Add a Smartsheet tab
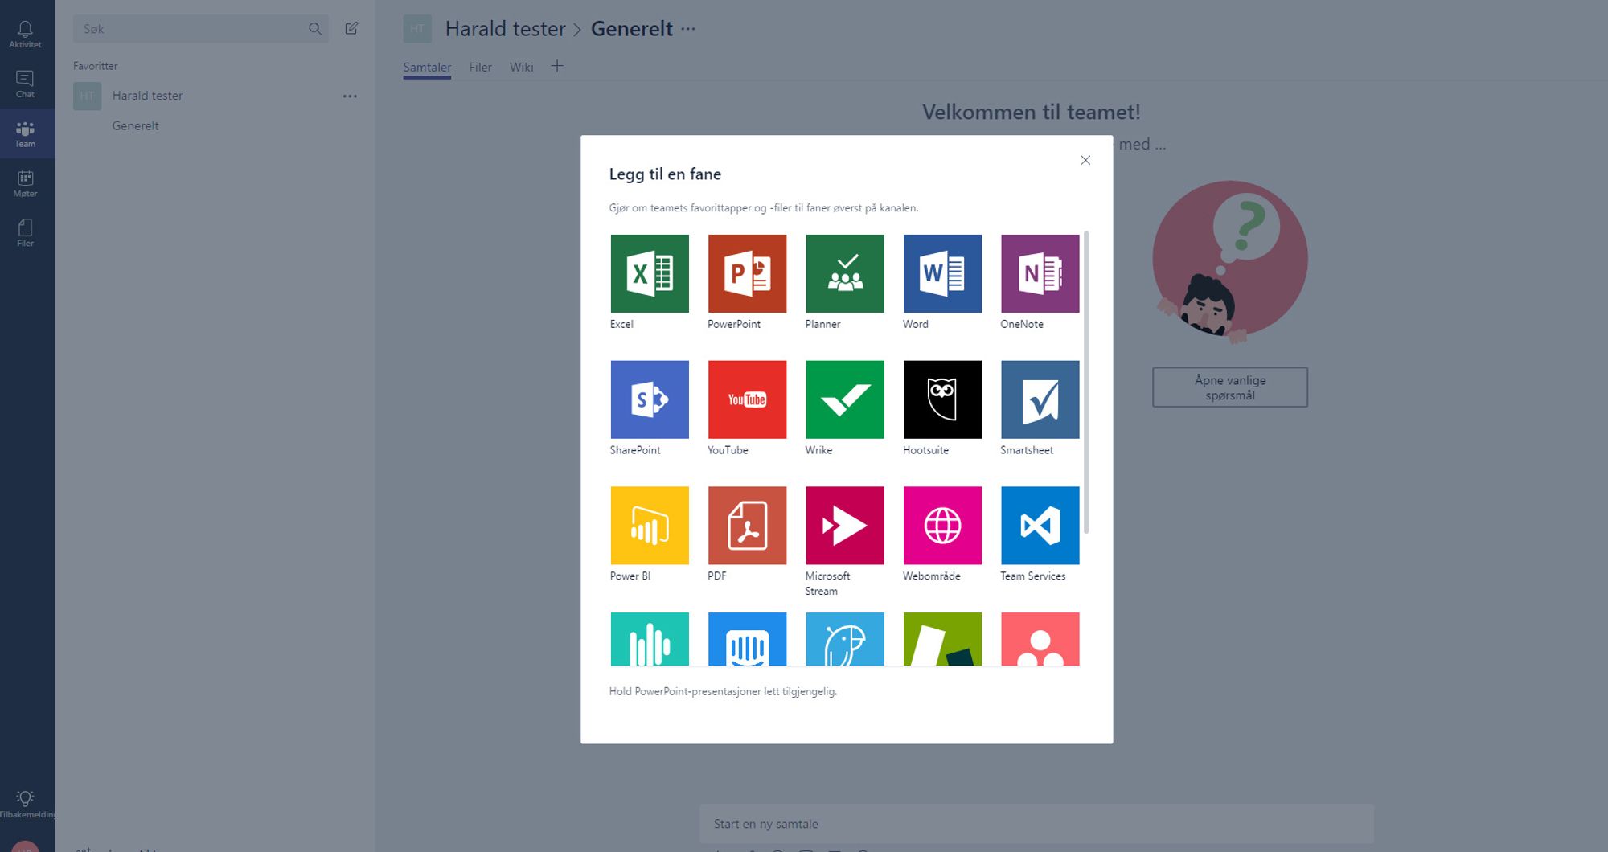The image size is (1608, 852). click(x=1040, y=399)
